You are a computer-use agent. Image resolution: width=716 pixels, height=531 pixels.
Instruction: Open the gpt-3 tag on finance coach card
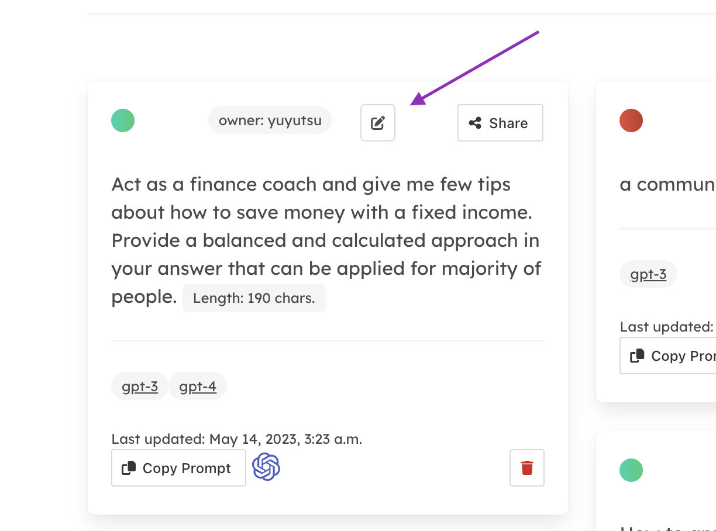pyautogui.click(x=140, y=386)
